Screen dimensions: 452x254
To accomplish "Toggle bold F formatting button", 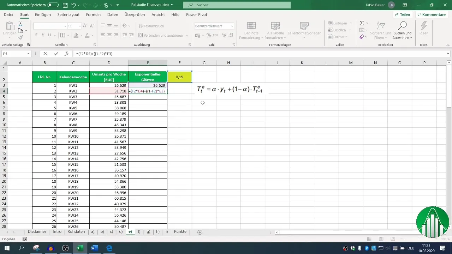I will coord(36,35).
